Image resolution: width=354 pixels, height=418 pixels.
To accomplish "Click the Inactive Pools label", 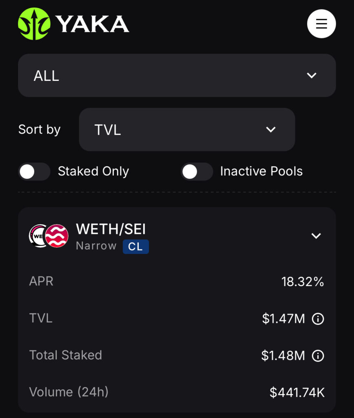I will 261,171.
